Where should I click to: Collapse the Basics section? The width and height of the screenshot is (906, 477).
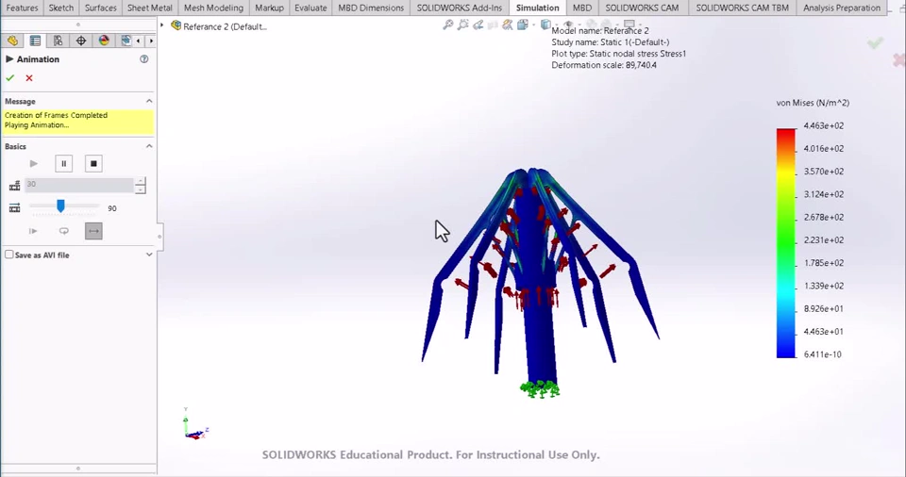pyautogui.click(x=149, y=146)
